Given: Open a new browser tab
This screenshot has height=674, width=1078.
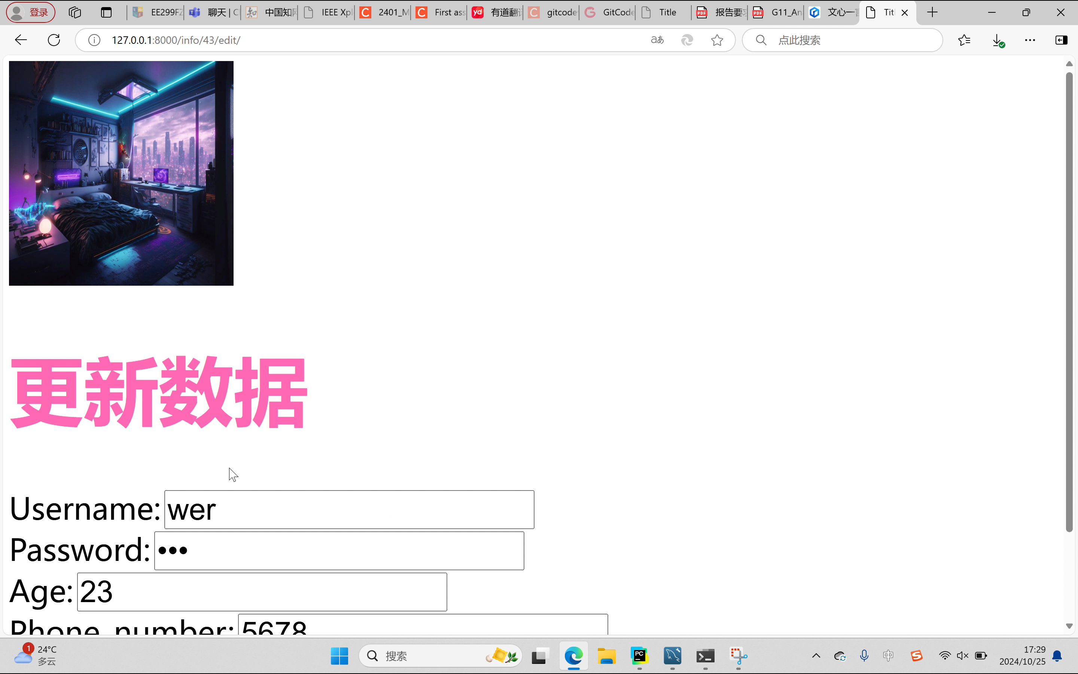Looking at the screenshot, I should (932, 12).
